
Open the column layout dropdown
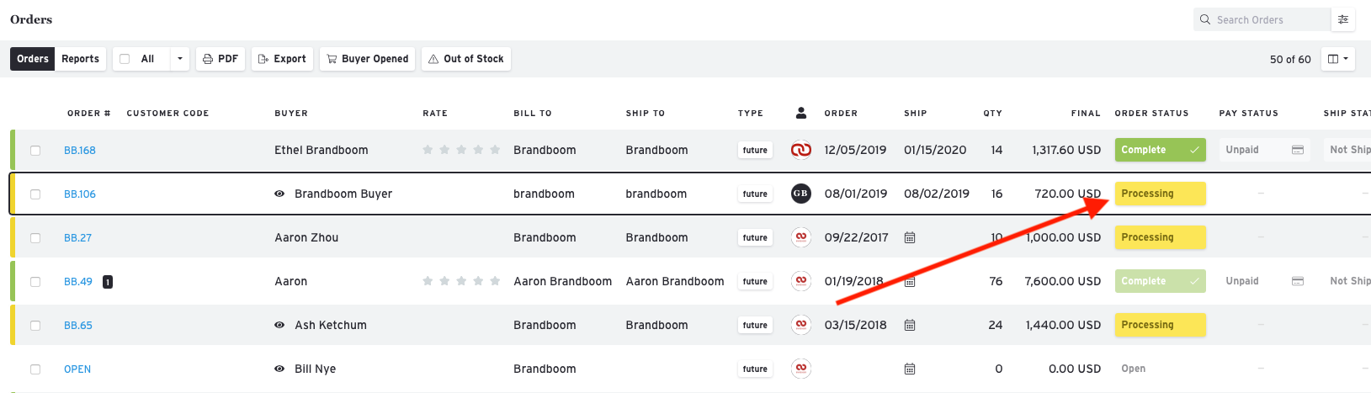click(1337, 59)
